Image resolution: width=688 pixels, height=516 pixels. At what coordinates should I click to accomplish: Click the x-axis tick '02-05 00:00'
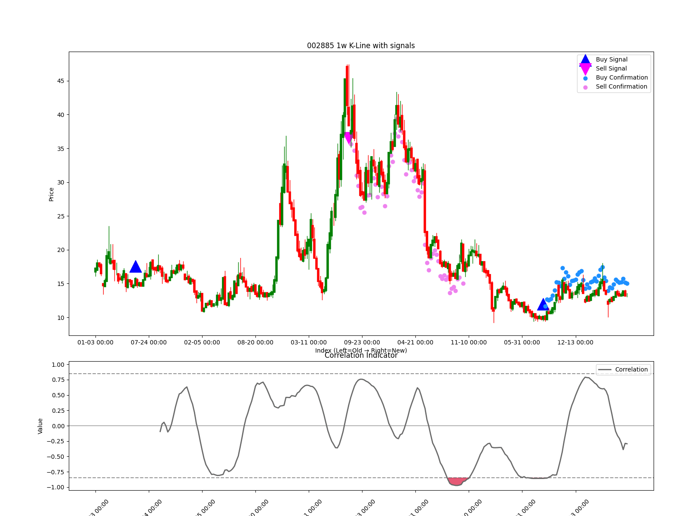click(x=202, y=342)
